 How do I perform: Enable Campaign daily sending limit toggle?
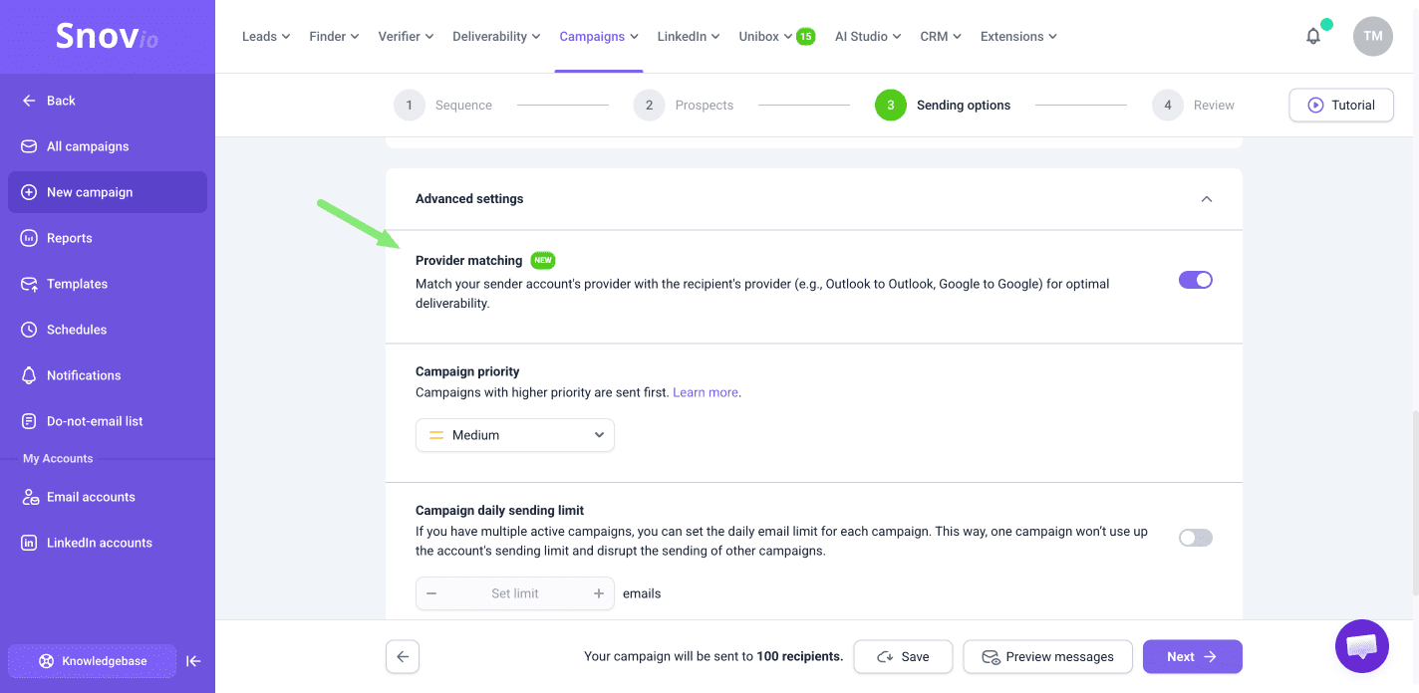tap(1195, 538)
